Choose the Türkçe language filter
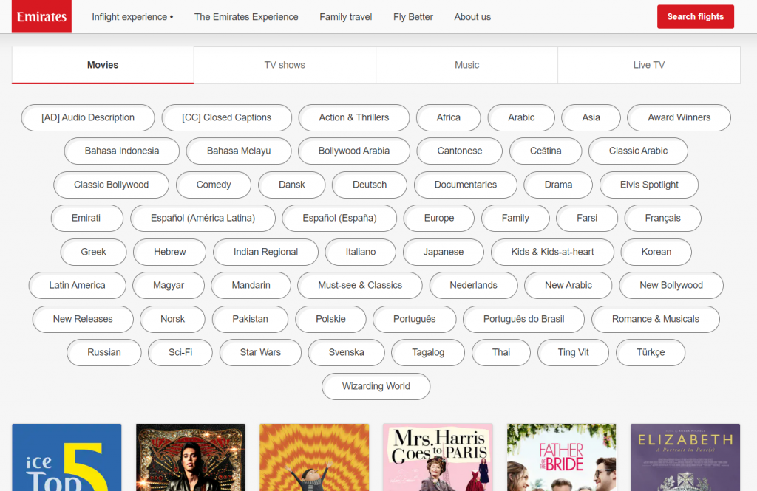Viewport: 757px width, 491px height. 651,353
